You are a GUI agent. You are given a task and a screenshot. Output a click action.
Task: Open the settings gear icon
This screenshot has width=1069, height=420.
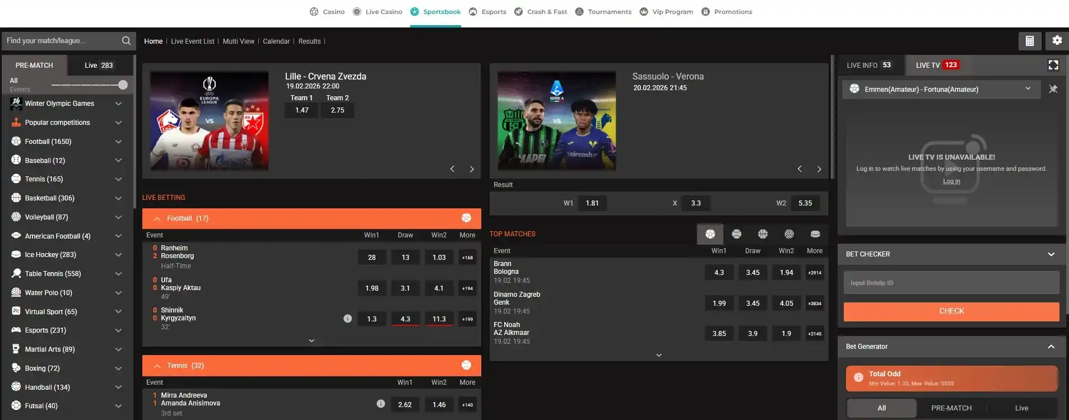pos(1057,40)
